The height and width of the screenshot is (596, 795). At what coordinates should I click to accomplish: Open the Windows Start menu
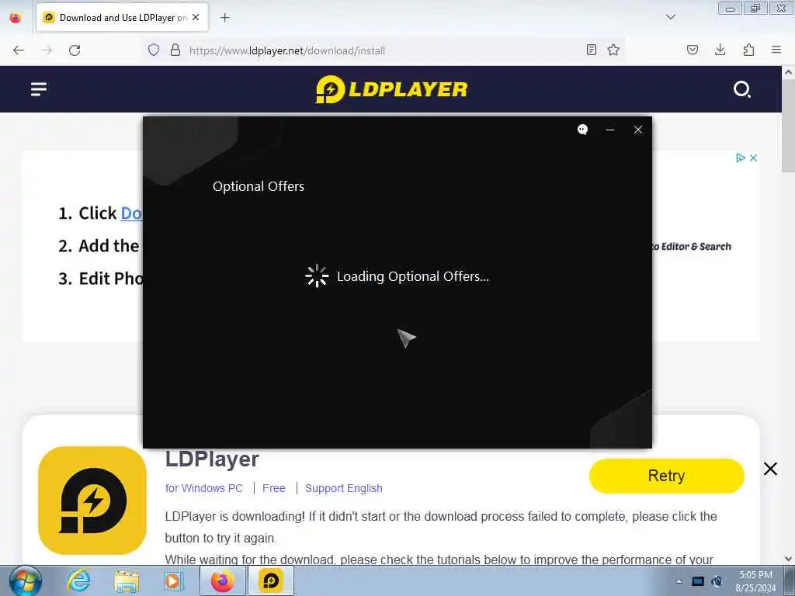click(x=25, y=580)
